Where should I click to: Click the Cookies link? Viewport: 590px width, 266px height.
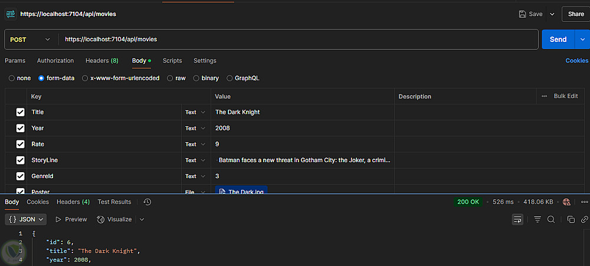click(x=576, y=61)
